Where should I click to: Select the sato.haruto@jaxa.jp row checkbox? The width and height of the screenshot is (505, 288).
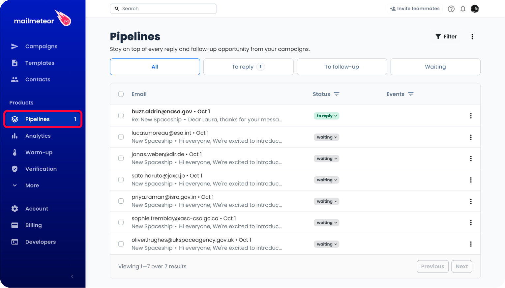click(x=121, y=180)
